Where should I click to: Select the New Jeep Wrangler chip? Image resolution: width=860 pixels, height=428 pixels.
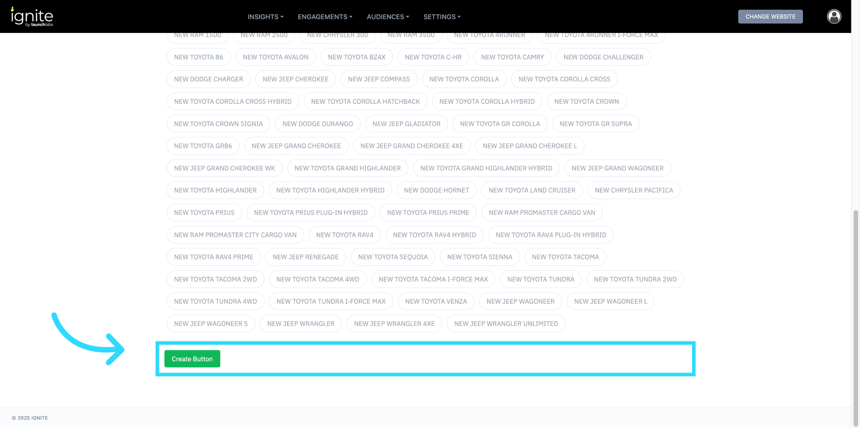pos(301,324)
